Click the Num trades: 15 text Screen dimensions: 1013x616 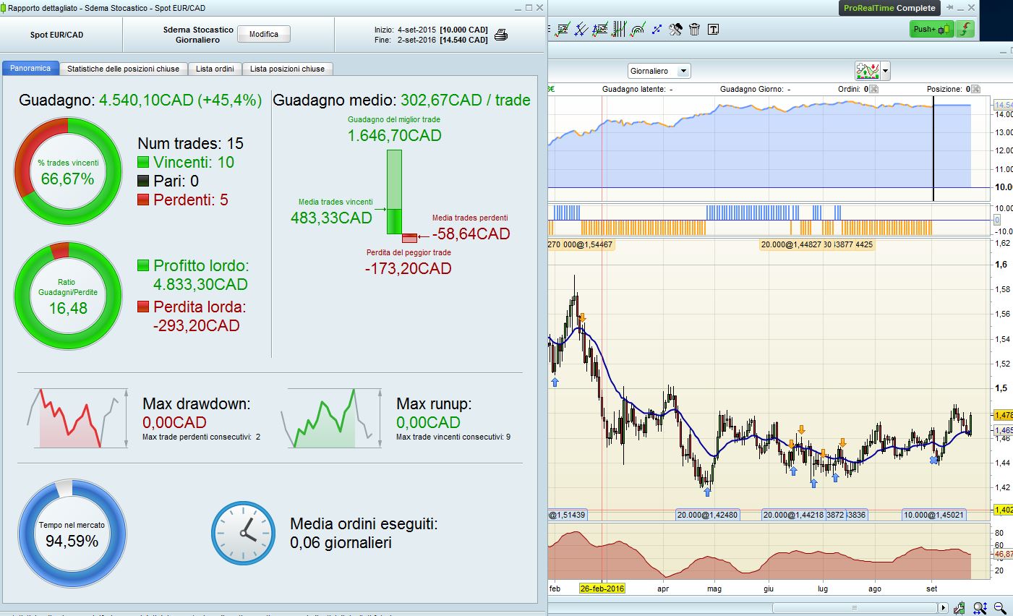coord(191,143)
